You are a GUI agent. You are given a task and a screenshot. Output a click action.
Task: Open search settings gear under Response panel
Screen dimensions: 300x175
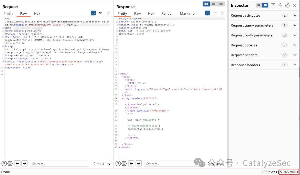point(124,163)
